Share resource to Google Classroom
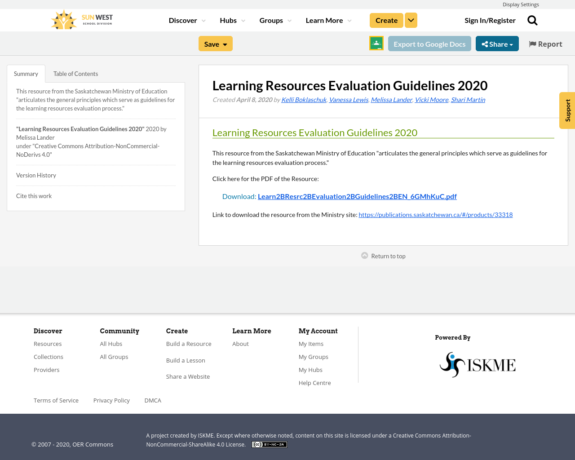 (376, 43)
